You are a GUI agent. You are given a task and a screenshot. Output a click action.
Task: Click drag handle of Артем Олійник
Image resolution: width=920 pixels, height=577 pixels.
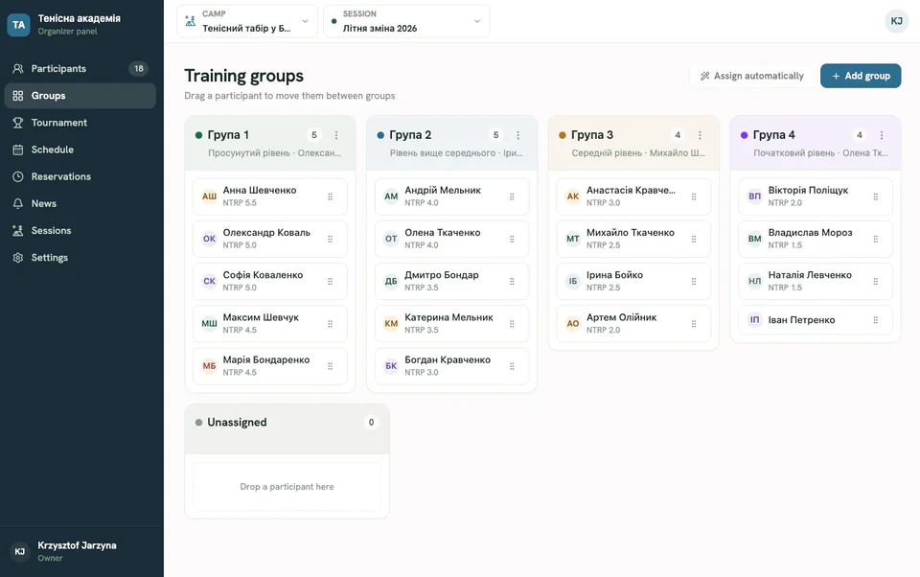point(694,323)
